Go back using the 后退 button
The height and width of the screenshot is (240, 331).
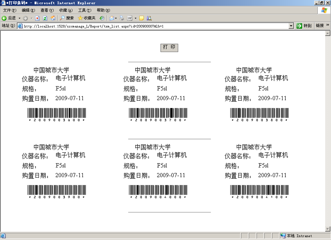point(9,18)
